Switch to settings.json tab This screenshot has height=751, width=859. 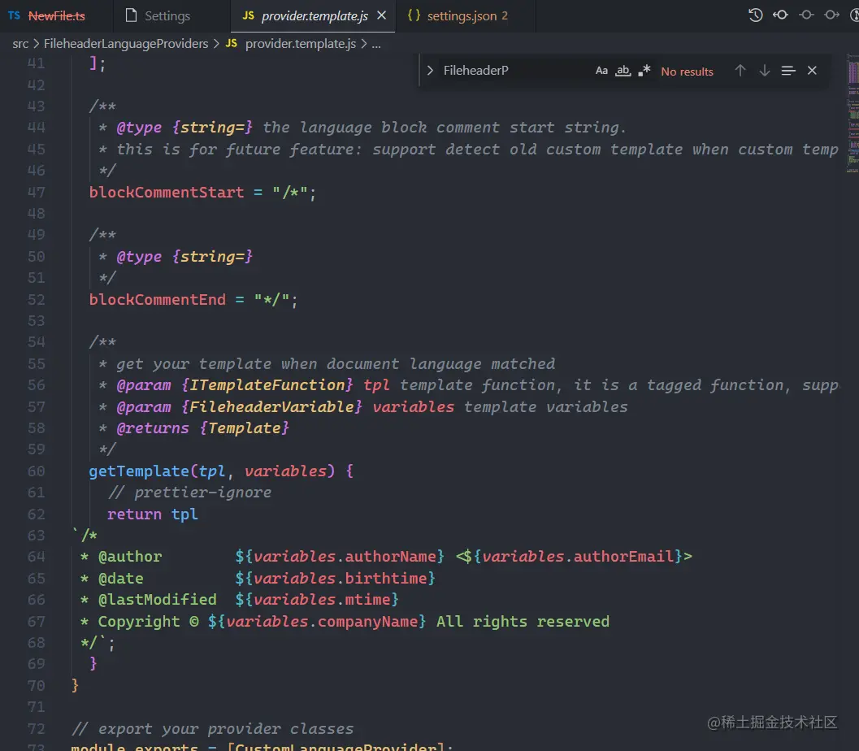[462, 15]
